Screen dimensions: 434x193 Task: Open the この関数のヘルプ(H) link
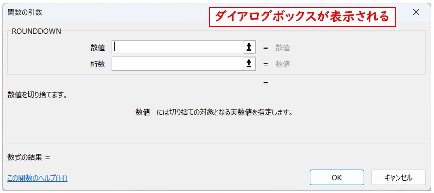click(x=37, y=178)
